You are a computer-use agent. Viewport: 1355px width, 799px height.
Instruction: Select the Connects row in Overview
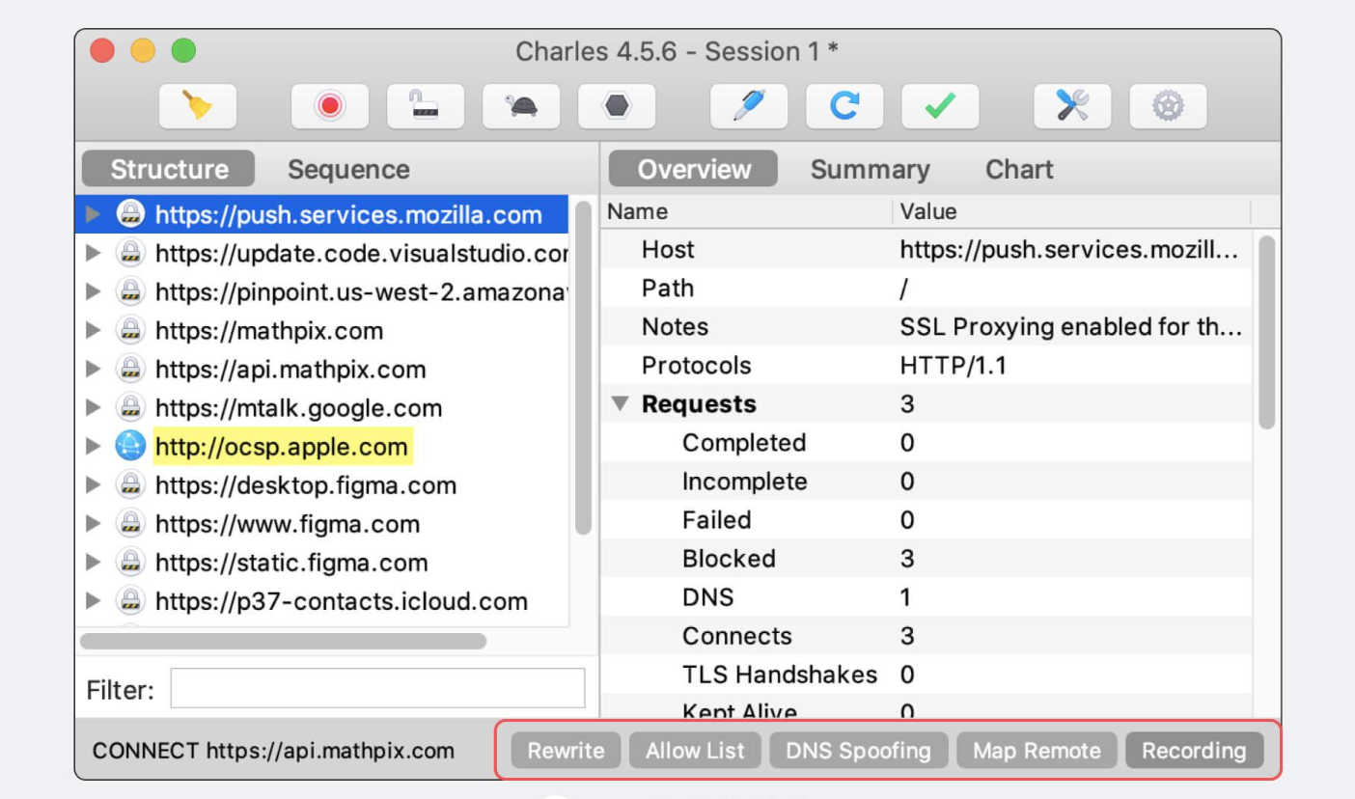927,636
